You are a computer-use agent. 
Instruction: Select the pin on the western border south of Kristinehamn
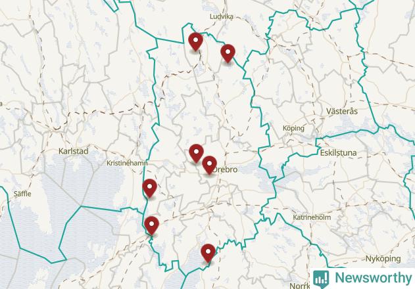[x=152, y=225]
